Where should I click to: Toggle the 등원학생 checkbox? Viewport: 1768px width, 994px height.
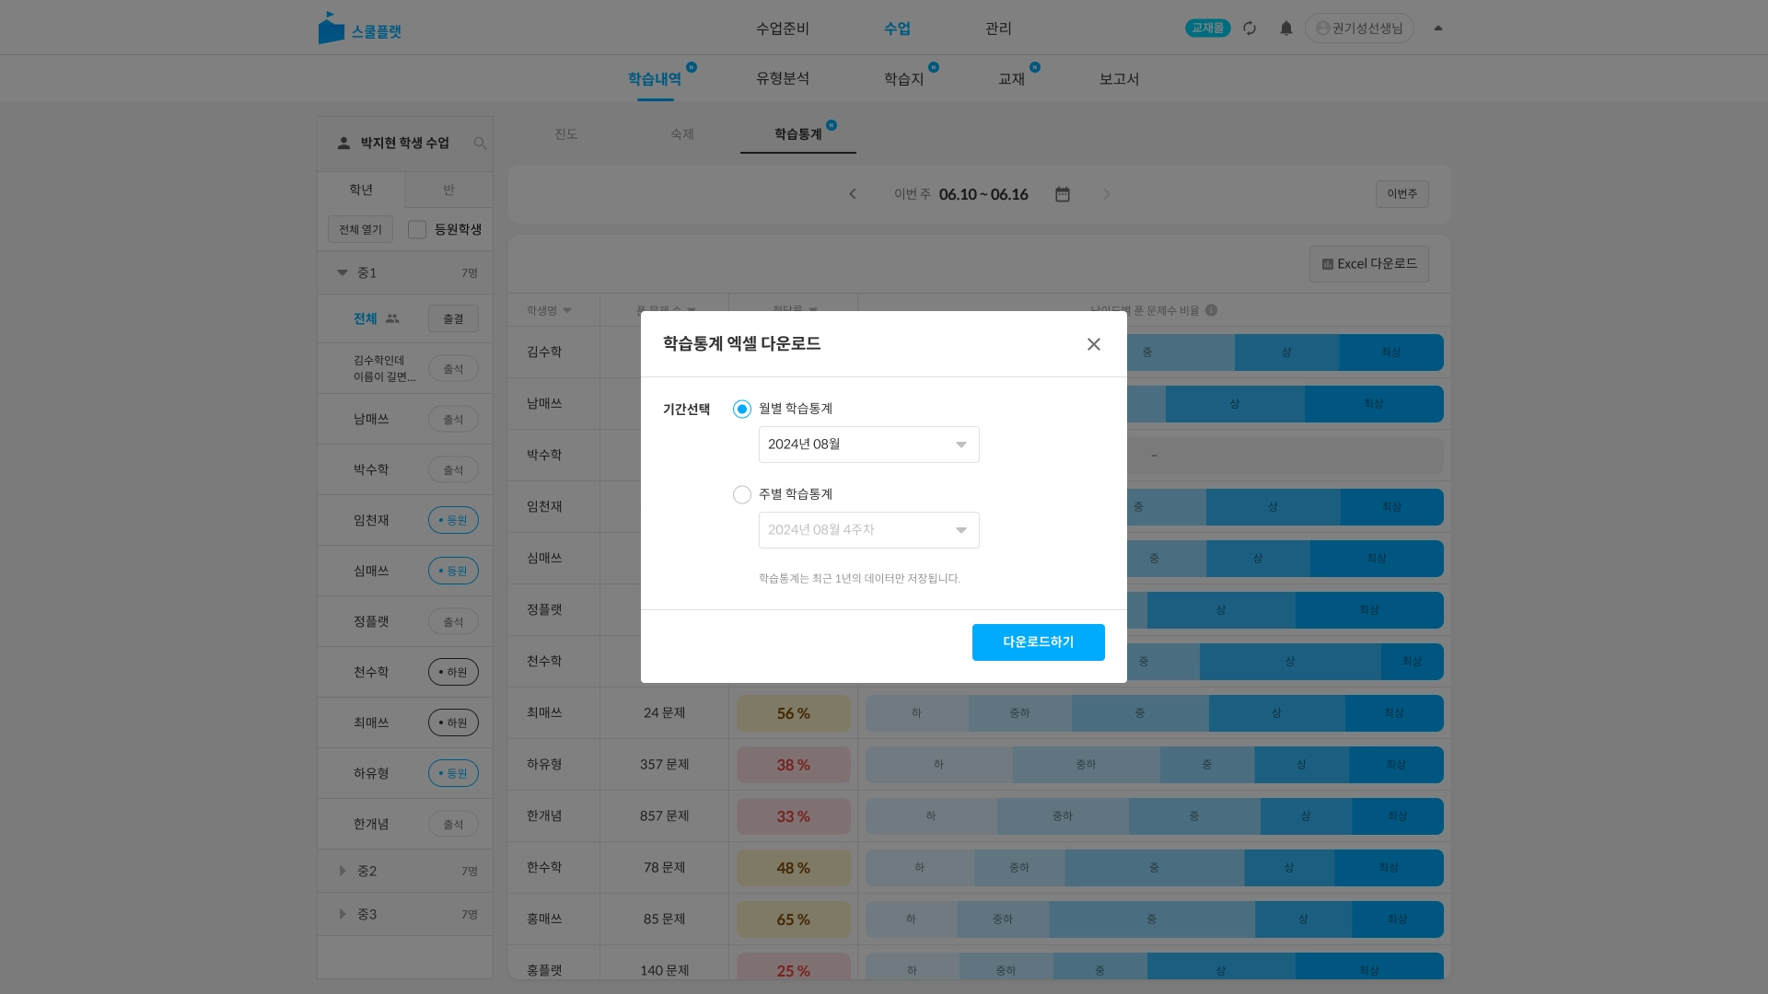coord(417,229)
